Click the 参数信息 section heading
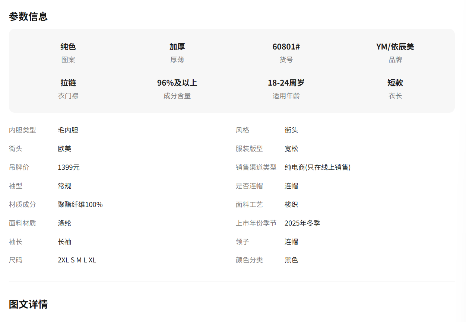466x322 pixels. 28,16
